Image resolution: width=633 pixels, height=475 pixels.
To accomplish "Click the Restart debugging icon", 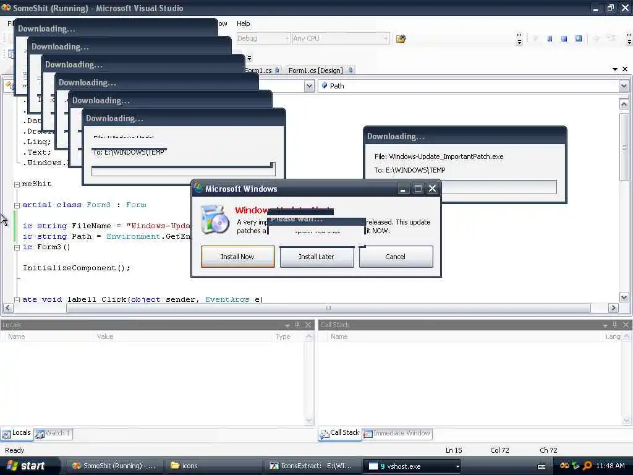I will tap(579, 39).
